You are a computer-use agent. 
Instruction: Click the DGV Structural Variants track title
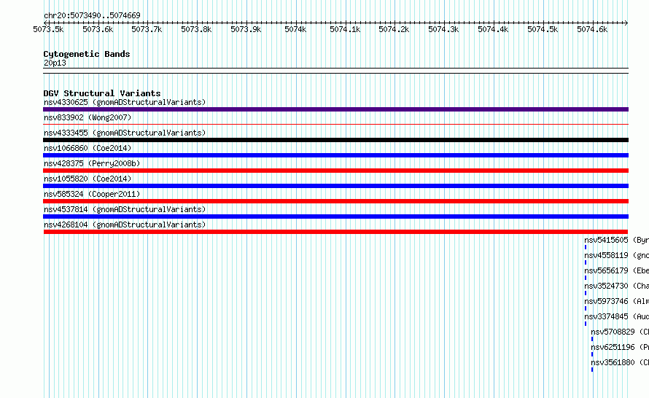pos(102,93)
